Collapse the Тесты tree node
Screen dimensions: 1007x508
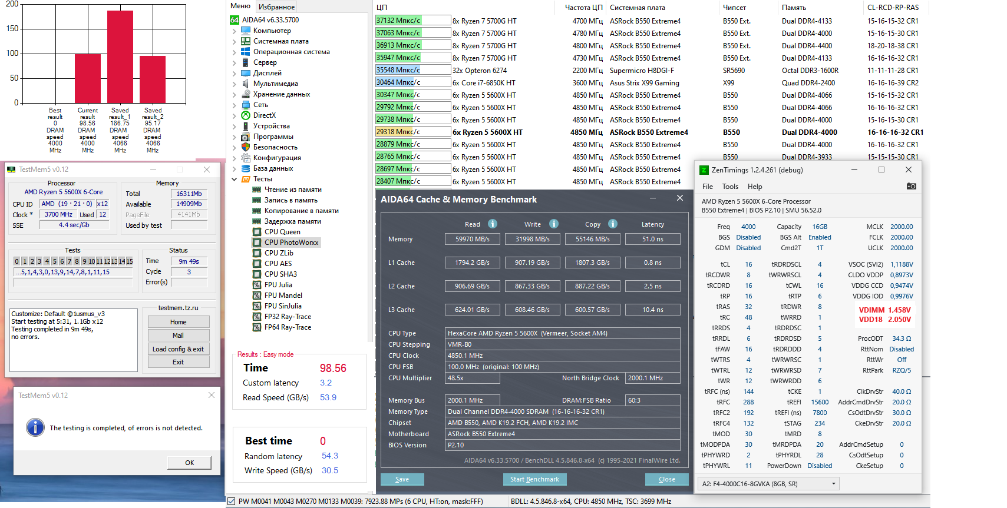click(x=235, y=179)
